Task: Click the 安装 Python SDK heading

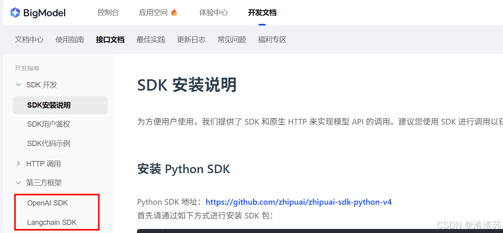Action: coord(183,169)
